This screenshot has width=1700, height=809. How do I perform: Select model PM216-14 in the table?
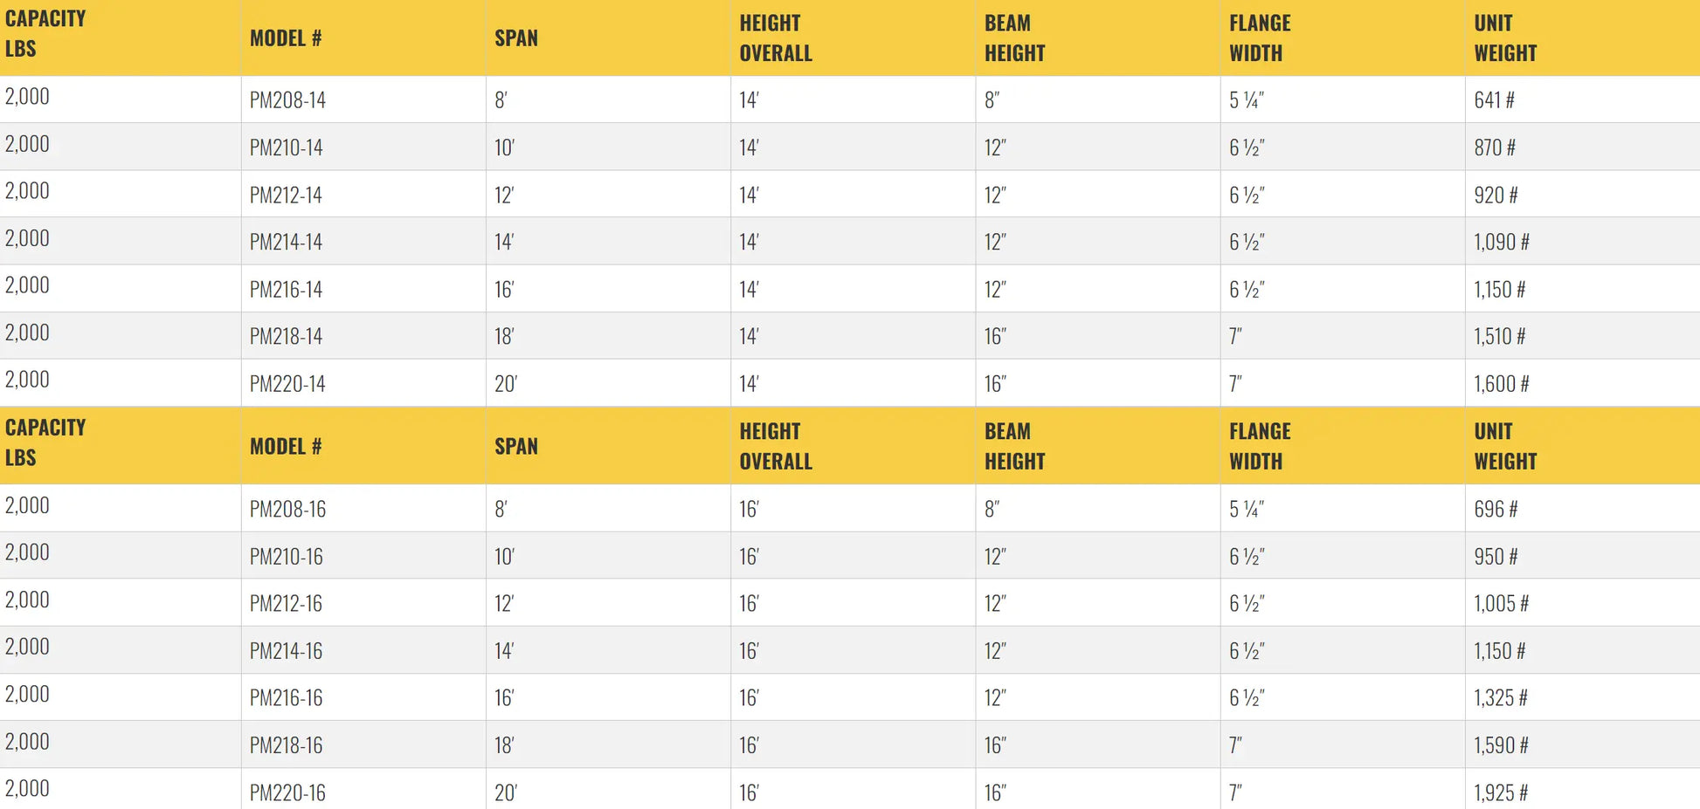click(286, 289)
